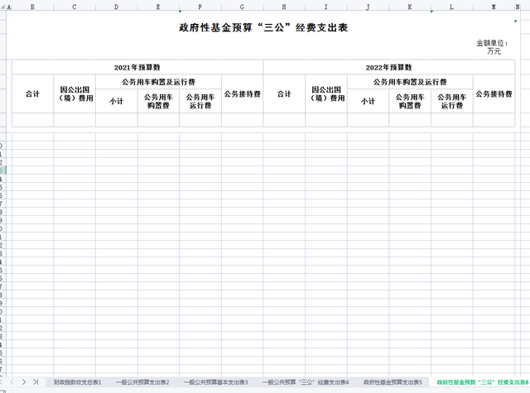
Task: Click the 金额单位 万元 cell
Action: click(494, 46)
